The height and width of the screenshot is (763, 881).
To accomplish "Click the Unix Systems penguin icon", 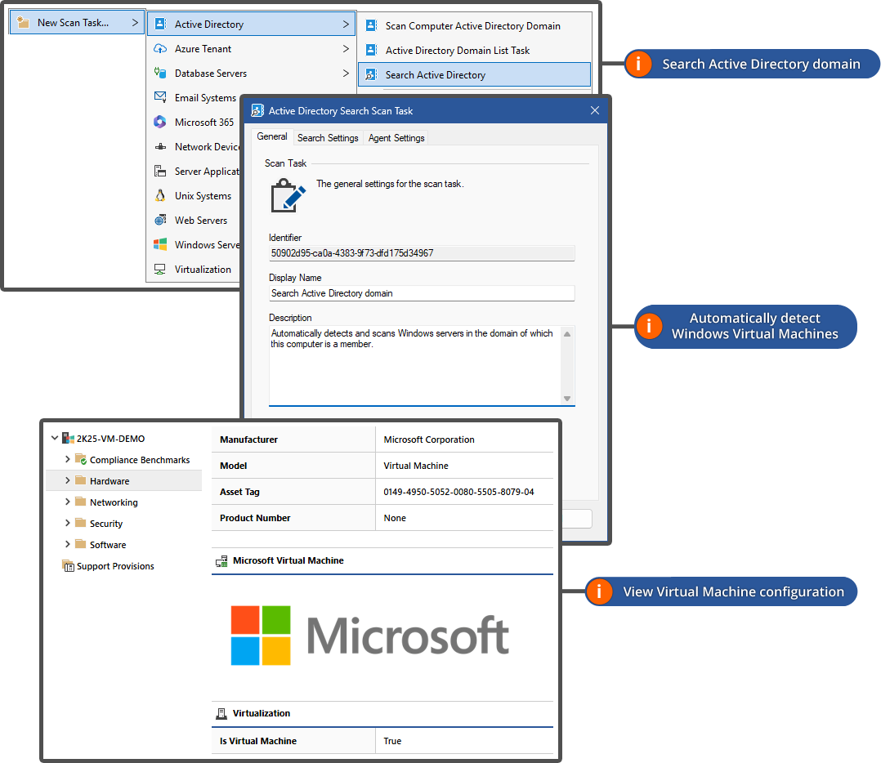I will (160, 195).
